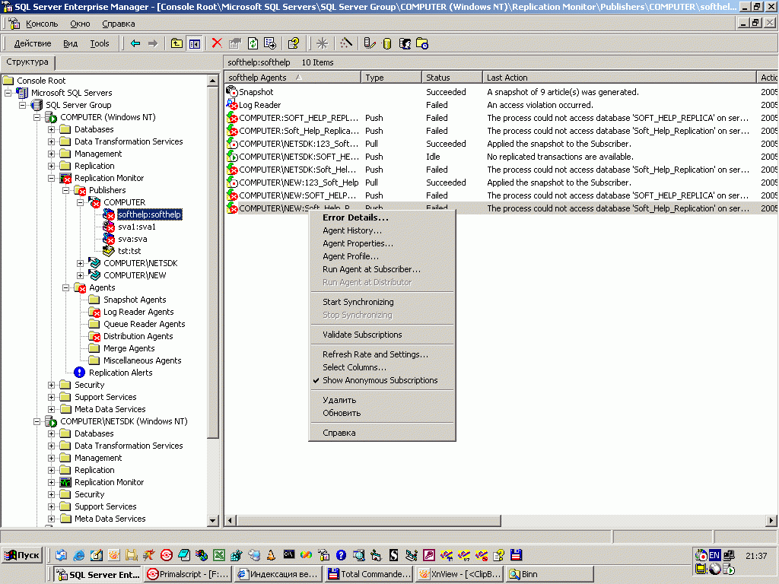Collapse the Agents node
This screenshot has width=779, height=584.
click(x=65, y=287)
